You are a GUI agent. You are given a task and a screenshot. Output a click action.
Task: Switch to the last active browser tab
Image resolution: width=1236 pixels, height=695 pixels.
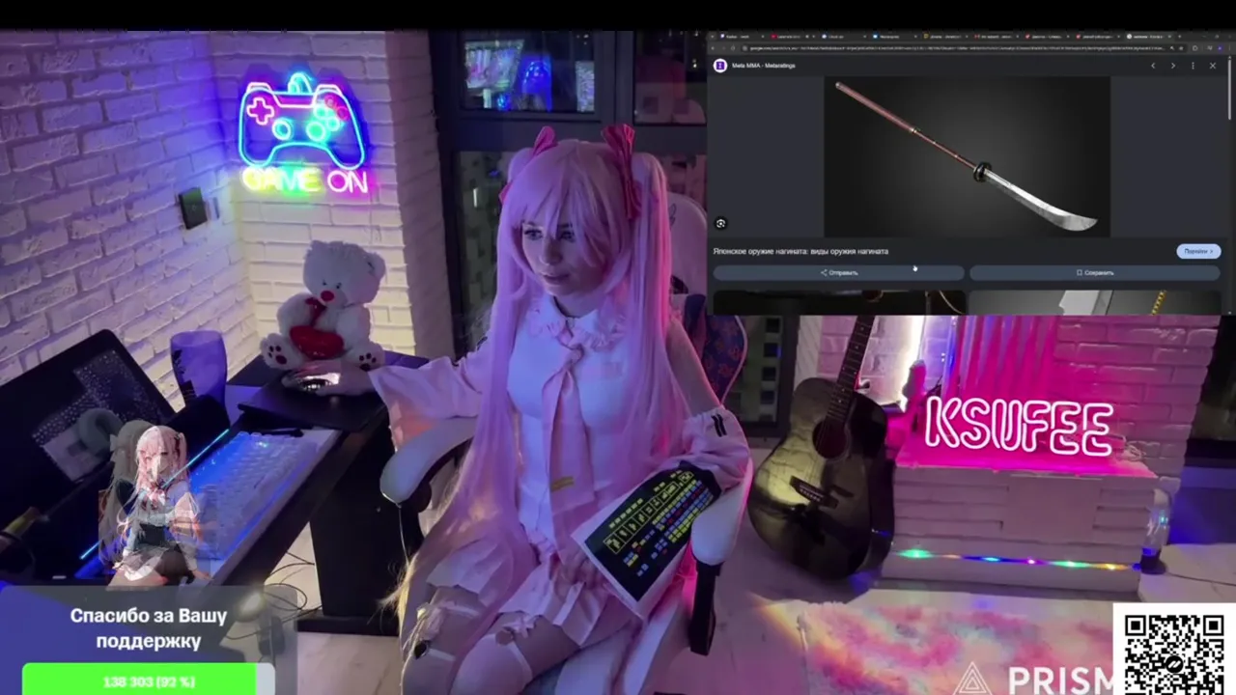(1149, 37)
